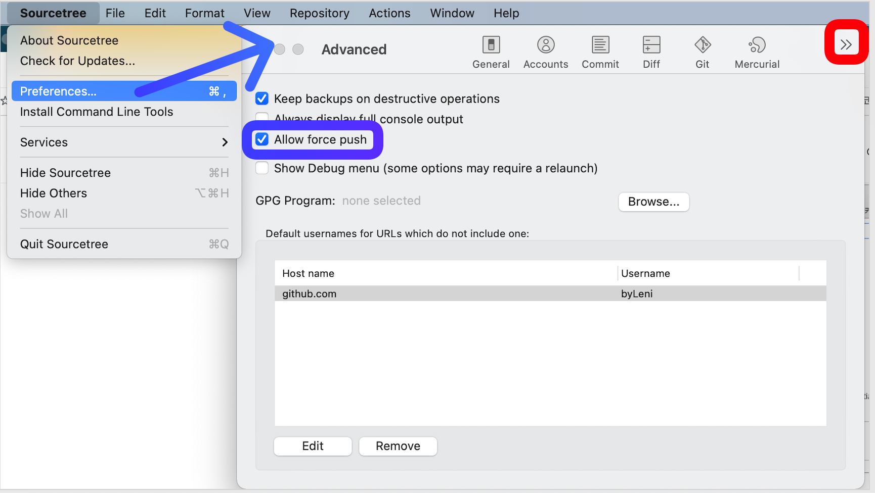Open the Sourcetree application menu
This screenshot has height=493, width=875.
tap(53, 13)
